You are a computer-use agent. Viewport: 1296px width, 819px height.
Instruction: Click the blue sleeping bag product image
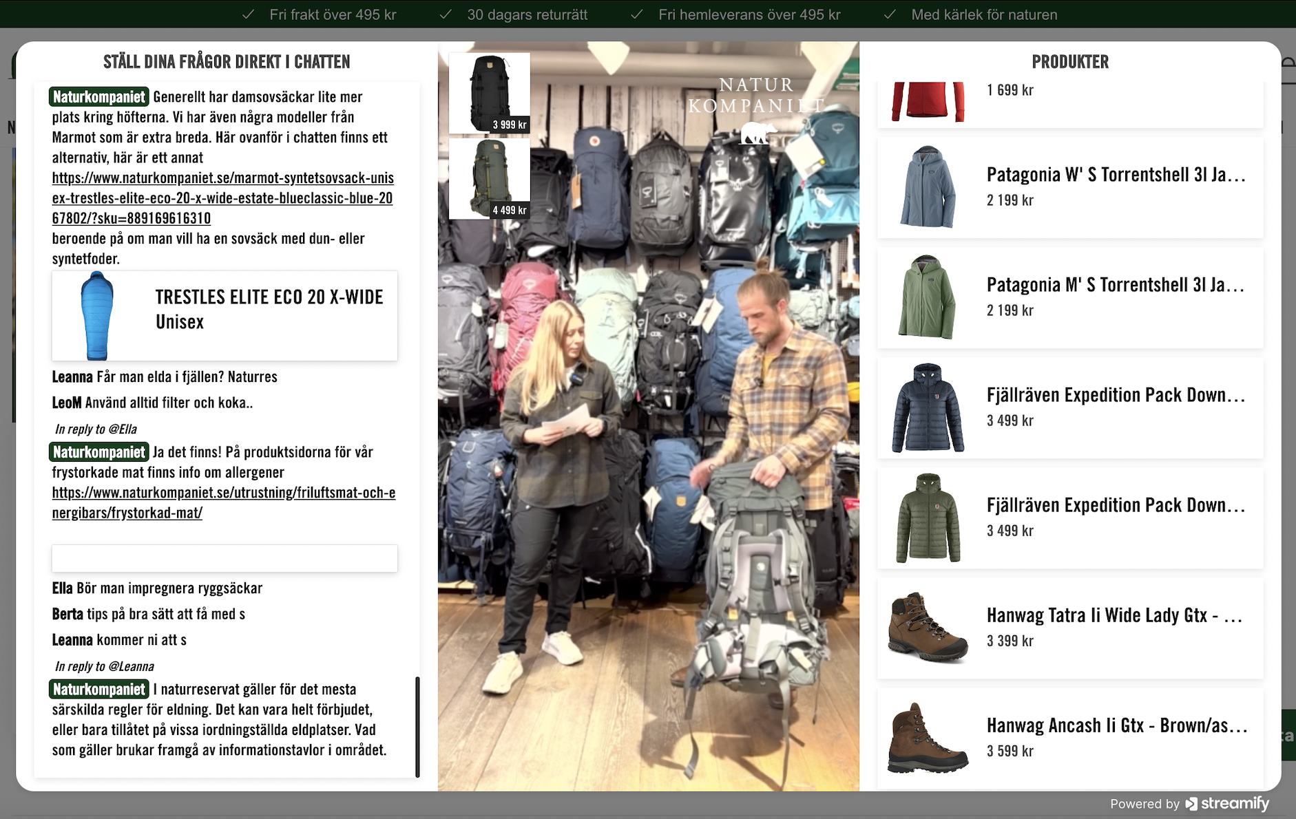(96, 315)
